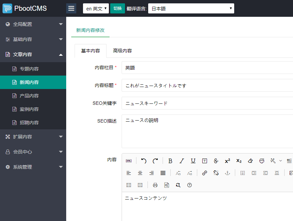
Task: Center-align text in the editor
Action: [140, 173]
